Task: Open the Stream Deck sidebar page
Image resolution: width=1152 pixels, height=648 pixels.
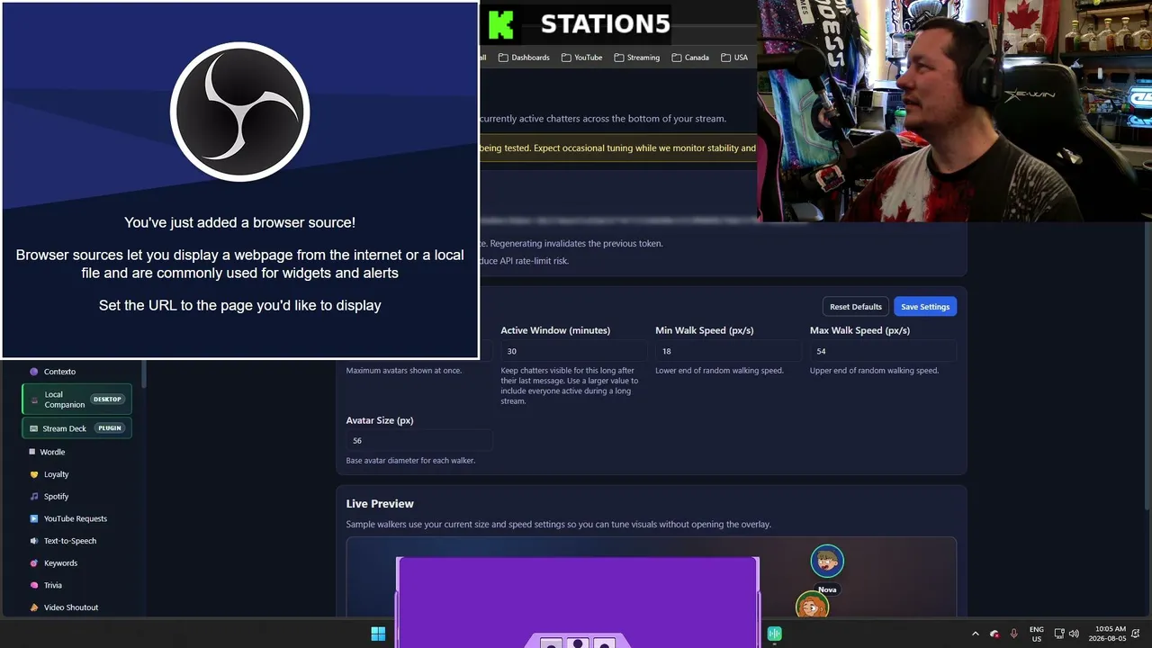Action: click(x=76, y=428)
